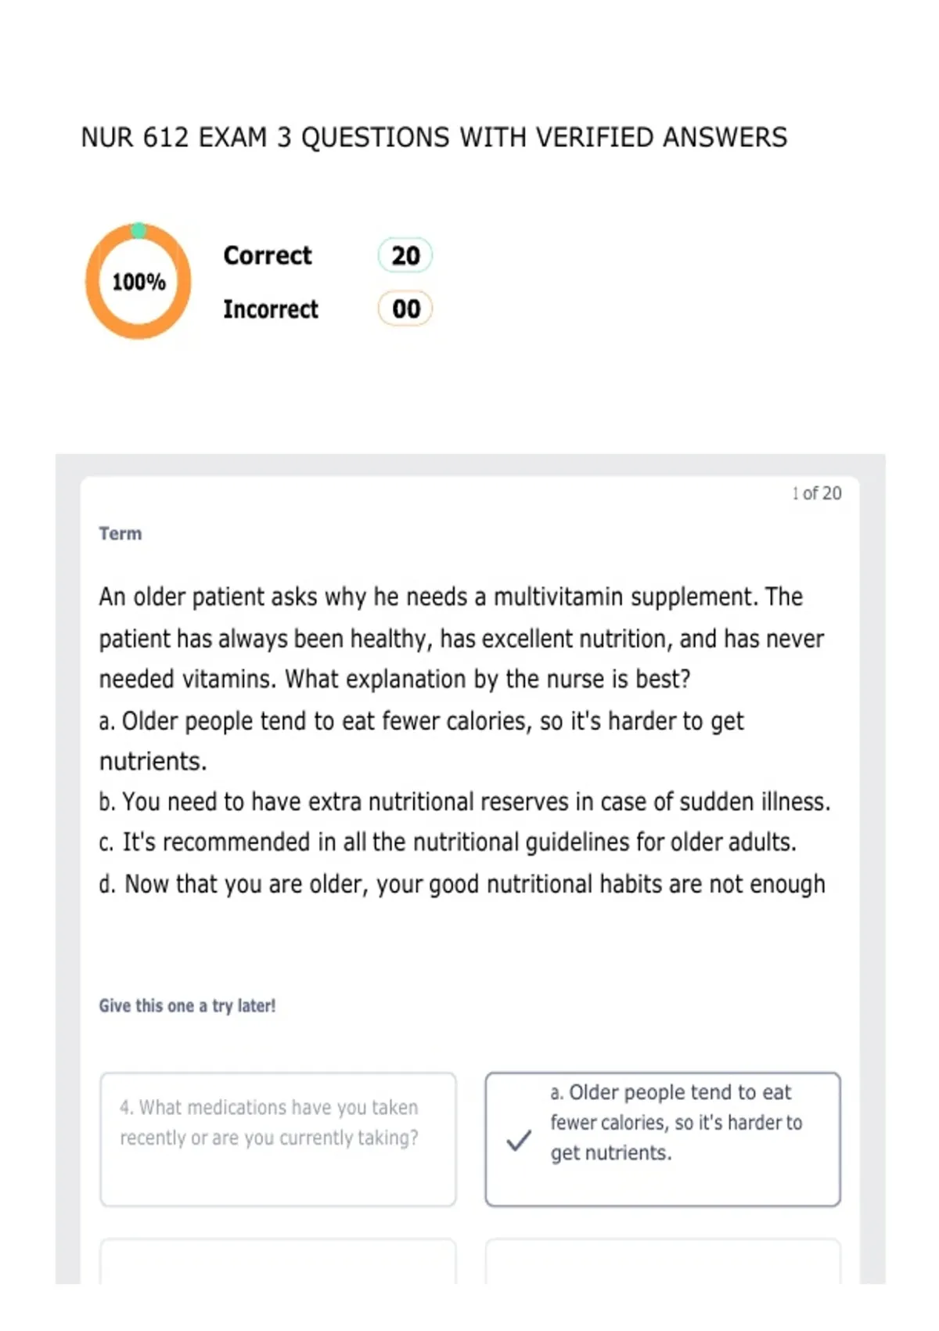Select the partially visible bottom-right answer card

[663, 1261]
